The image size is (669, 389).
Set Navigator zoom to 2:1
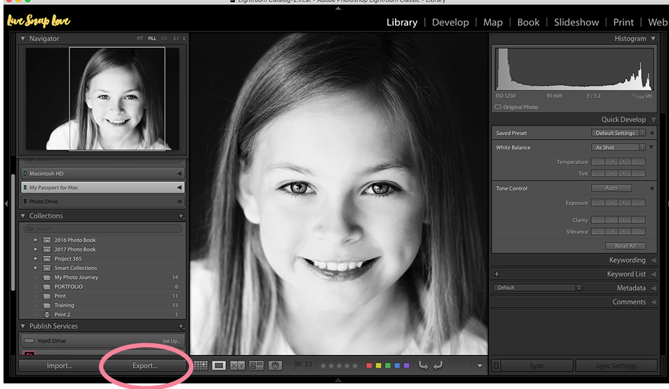click(x=176, y=38)
